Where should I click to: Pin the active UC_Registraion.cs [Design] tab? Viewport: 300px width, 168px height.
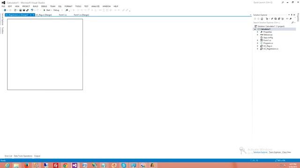point(30,15)
